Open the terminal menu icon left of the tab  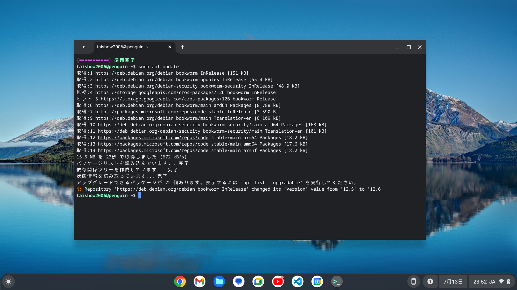[x=85, y=47]
